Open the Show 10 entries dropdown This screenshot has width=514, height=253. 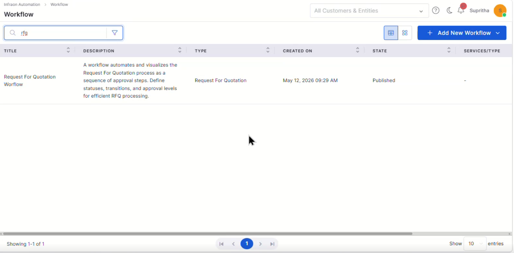point(475,244)
